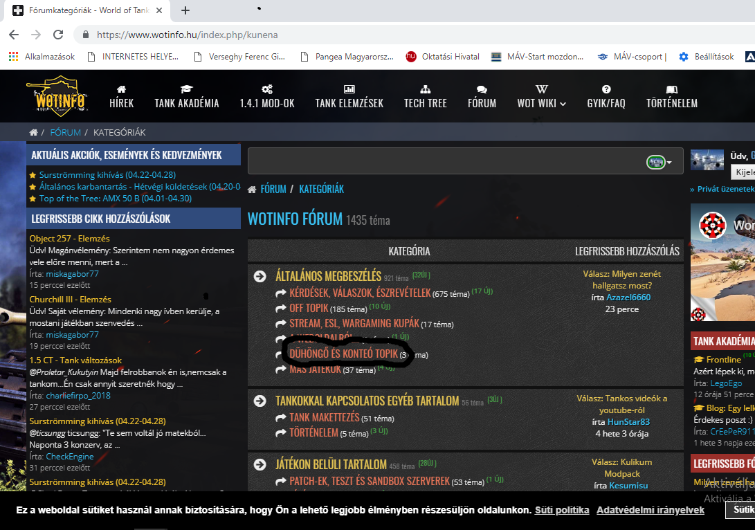This screenshot has height=530, width=755.
Task: Open FÓRUM menu item in navbar
Action: [x=482, y=96]
